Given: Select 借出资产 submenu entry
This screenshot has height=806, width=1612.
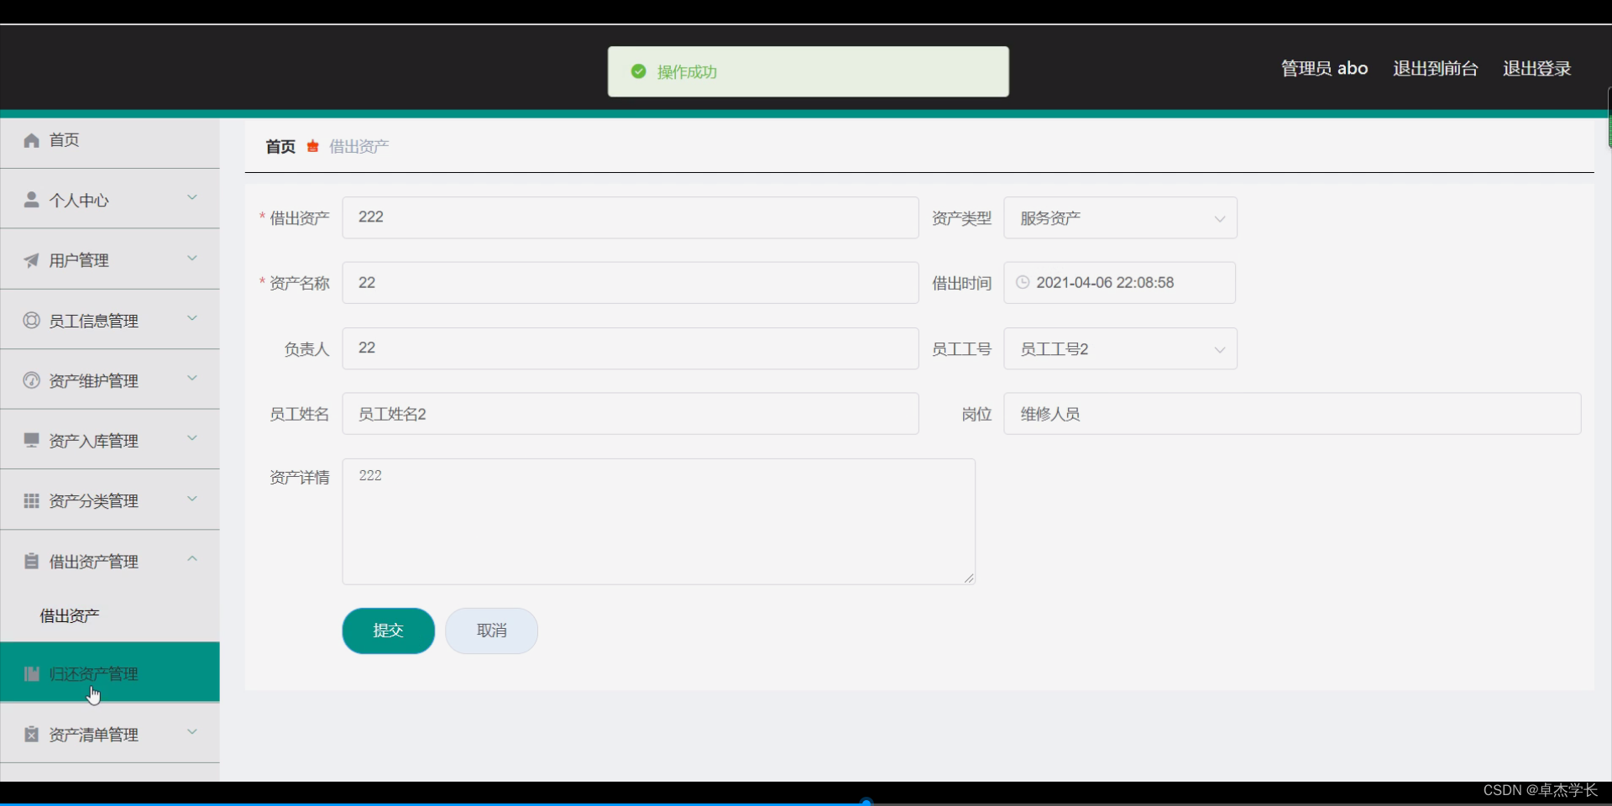Looking at the screenshot, I should [x=70, y=615].
